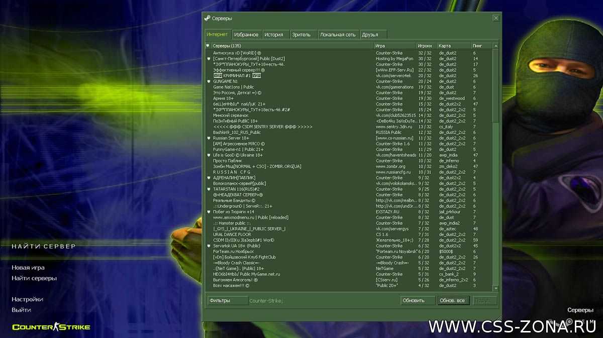Open Настройки from the main menu
This screenshot has width=603, height=338.
(x=27, y=299)
